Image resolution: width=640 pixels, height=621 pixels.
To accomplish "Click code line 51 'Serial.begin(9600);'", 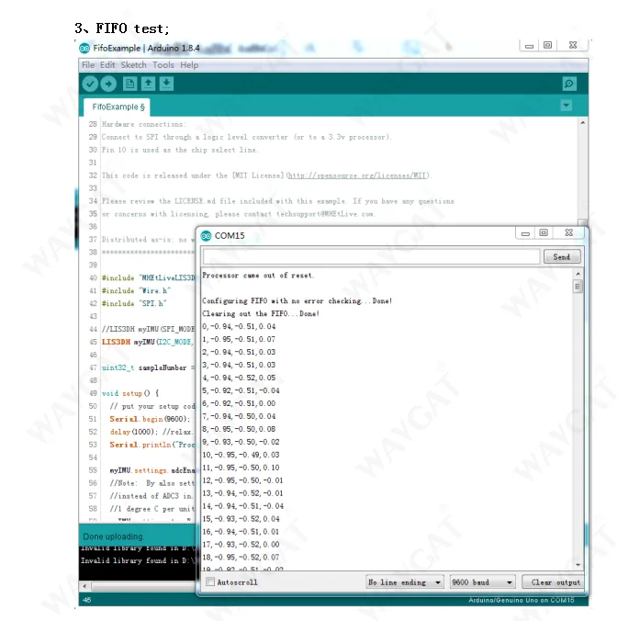I will pyautogui.click(x=150, y=419).
